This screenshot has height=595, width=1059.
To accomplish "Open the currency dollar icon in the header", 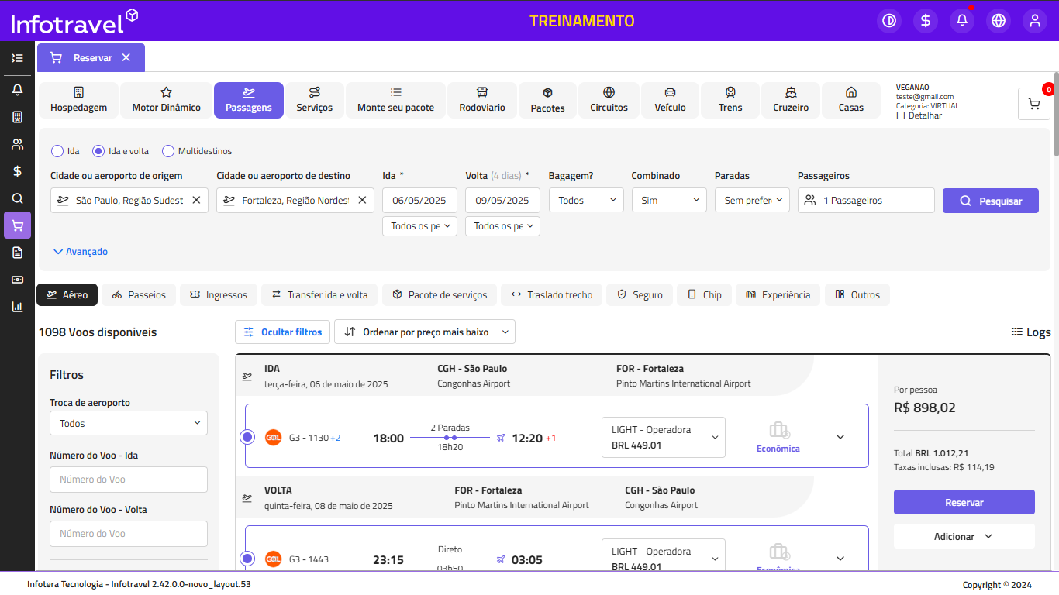I will tap(926, 21).
